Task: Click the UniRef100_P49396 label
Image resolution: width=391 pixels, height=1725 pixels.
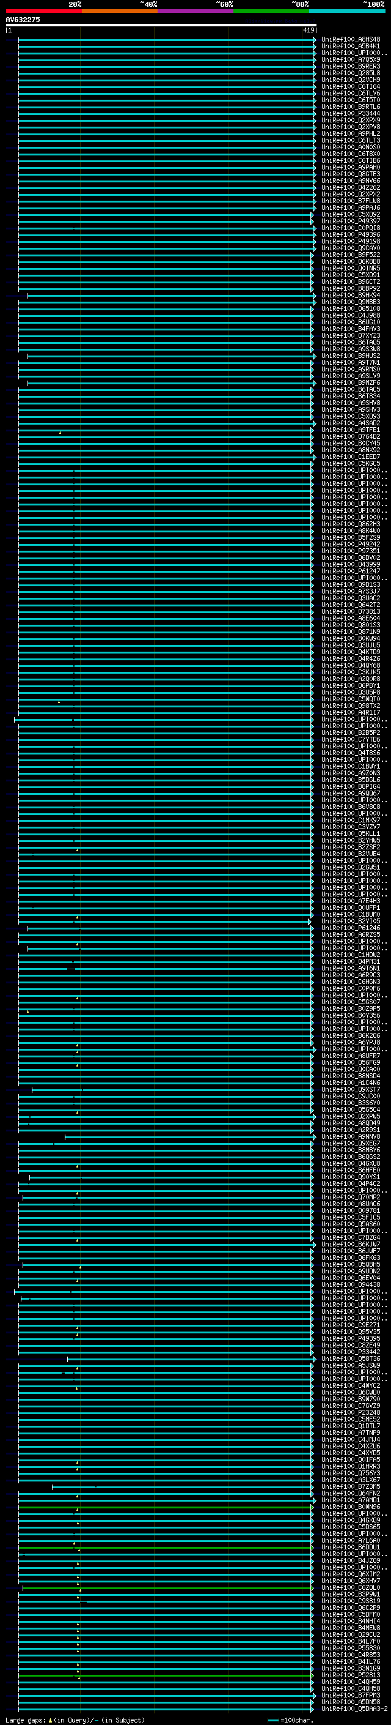Action: [351, 234]
